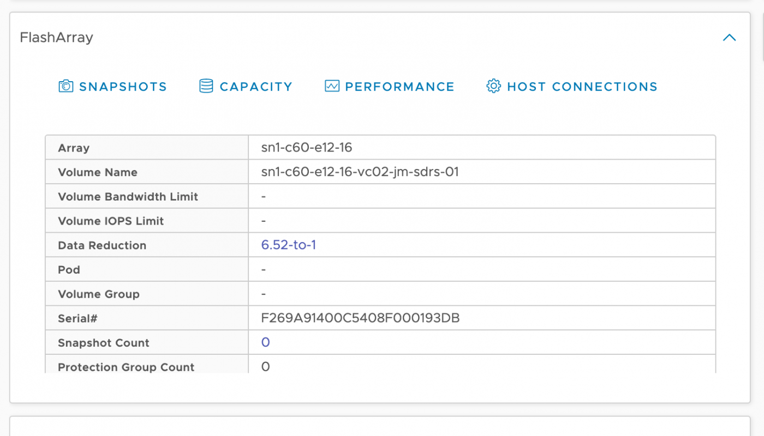Click the Performance chart icon
Viewport: 764px width, 436px height.
click(332, 86)
